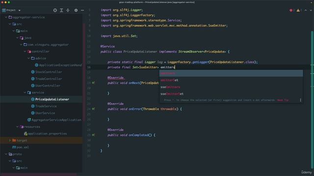The image size is (314, 176).
Task: Collapse the main folder under aggregator-service
Action: pos(14,31)
